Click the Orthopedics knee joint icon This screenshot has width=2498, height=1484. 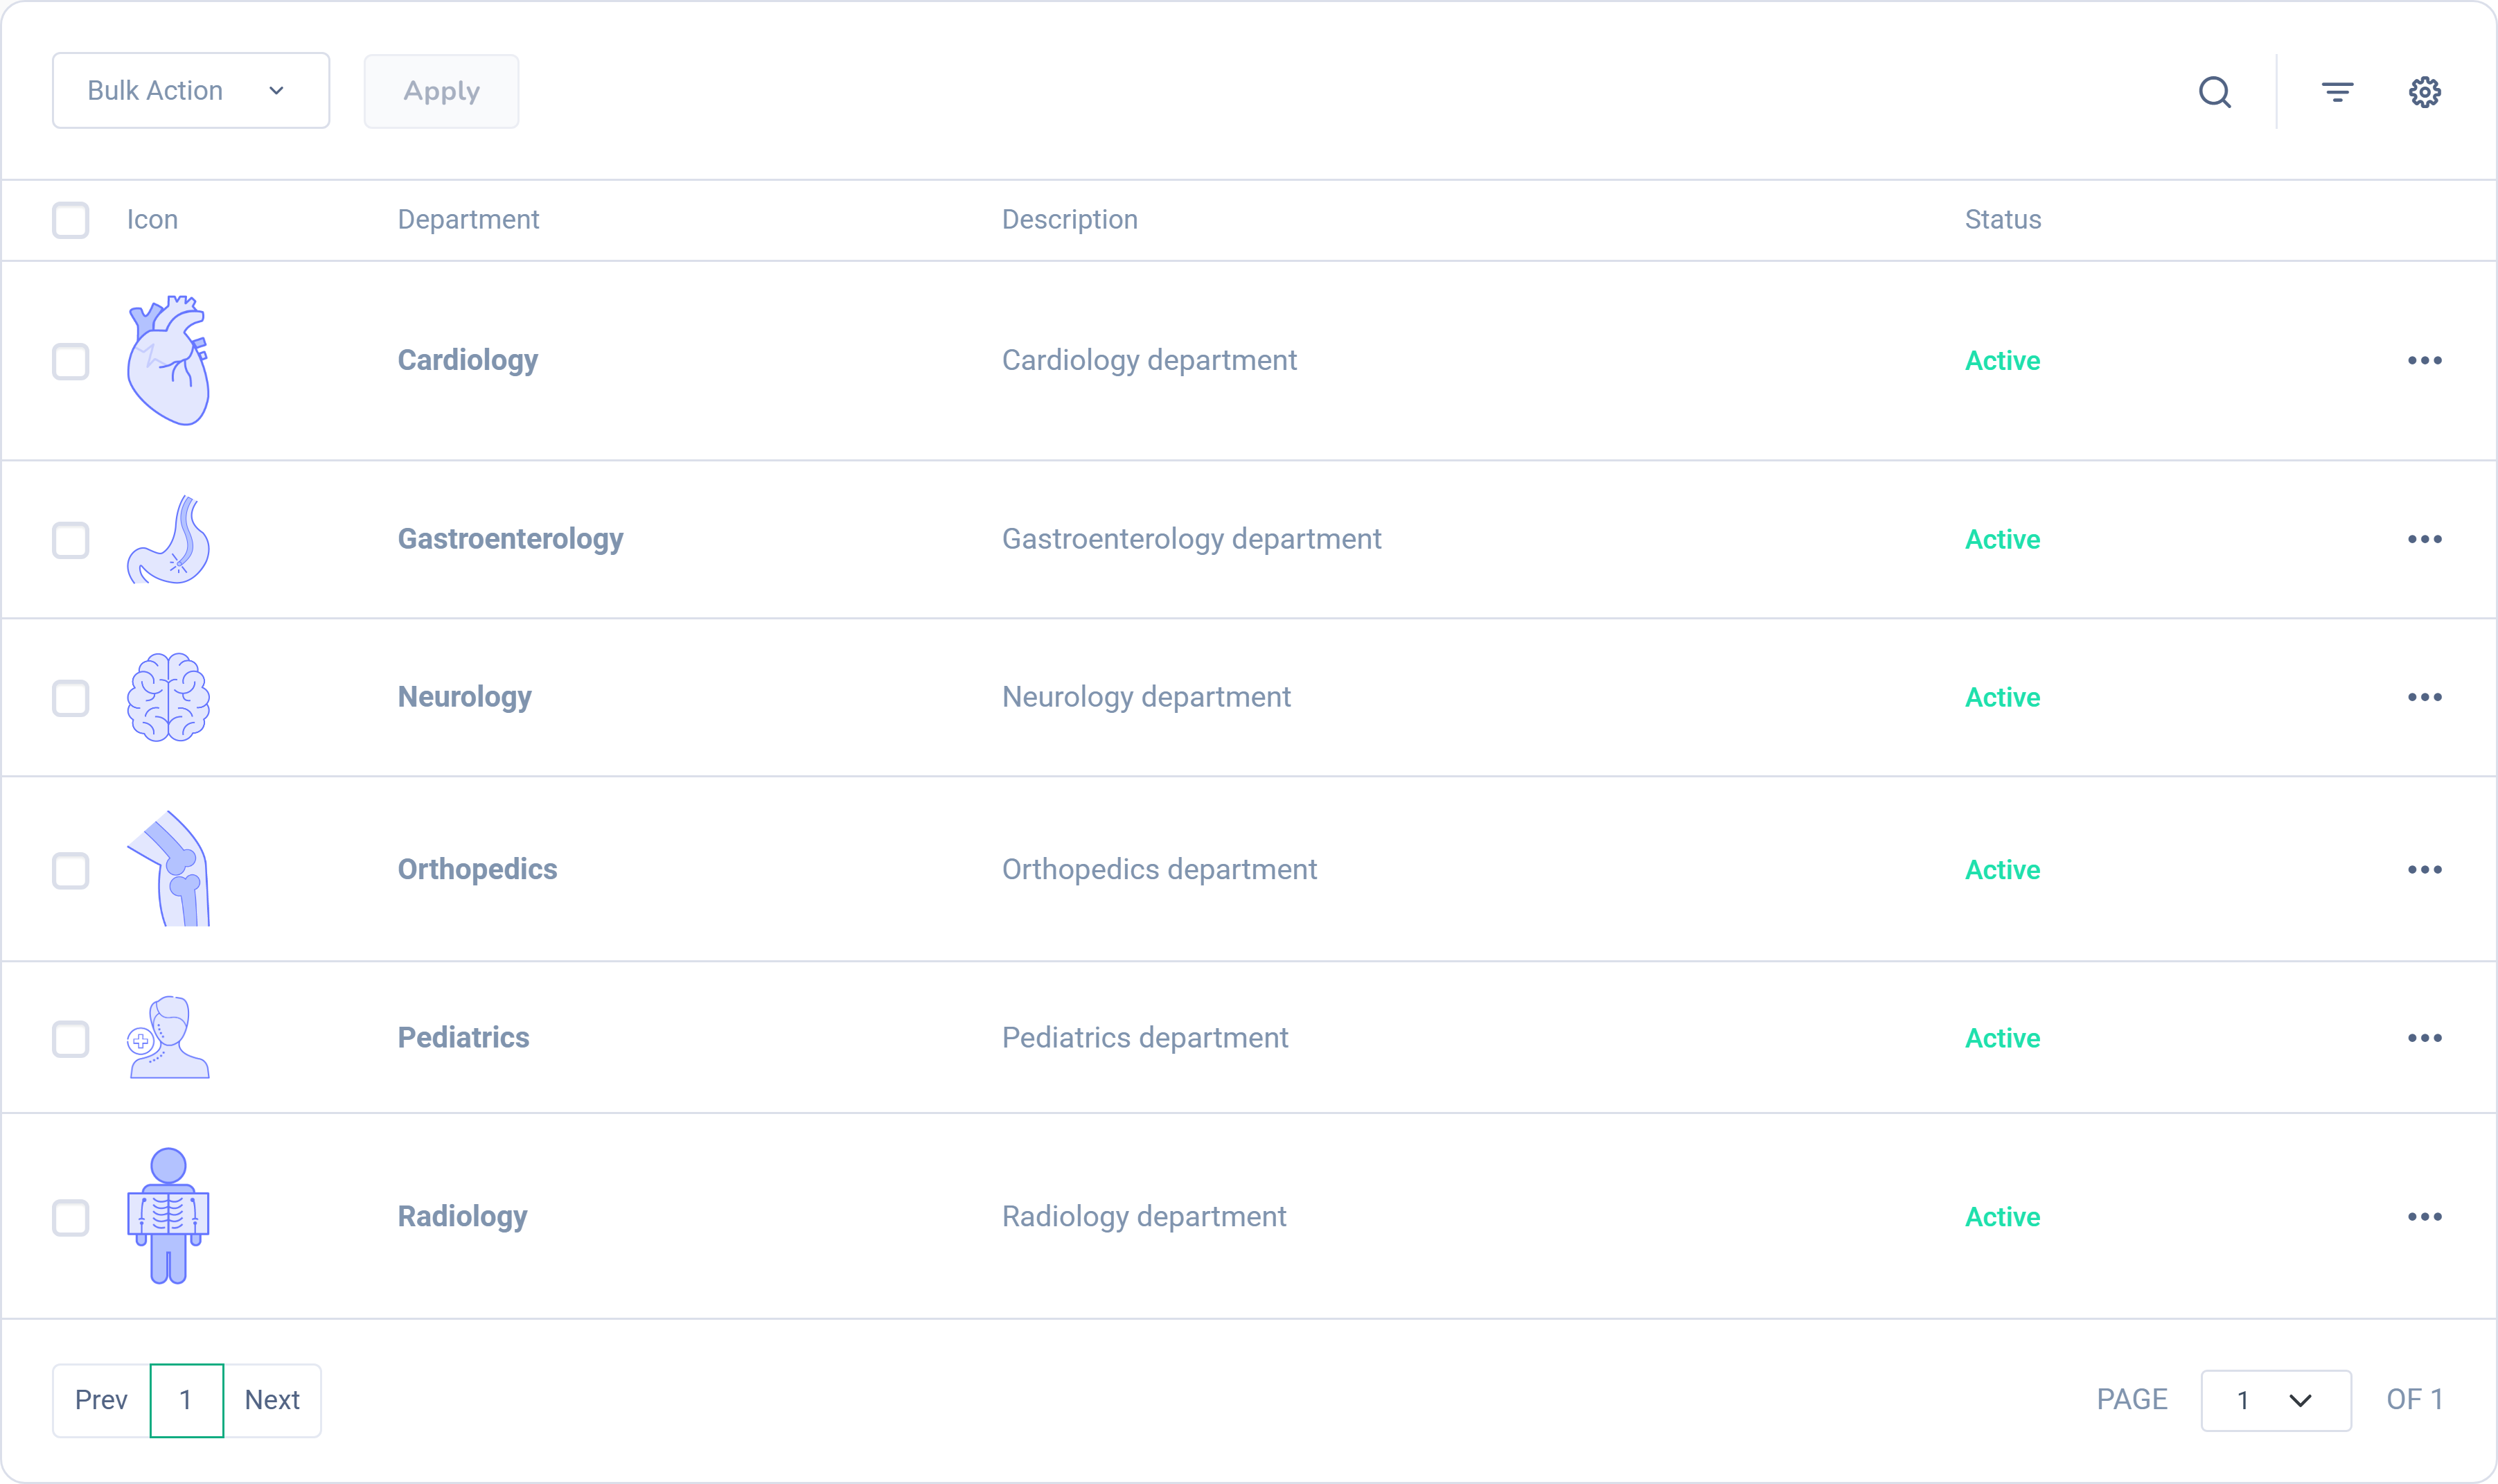[169, 869]
